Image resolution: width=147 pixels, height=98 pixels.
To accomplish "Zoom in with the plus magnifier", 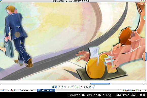I will (69, 87).
